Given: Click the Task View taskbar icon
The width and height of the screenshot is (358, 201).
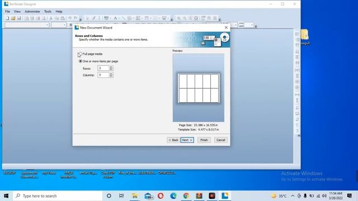Looking at the screenshot, I should (x=121, y=196).
